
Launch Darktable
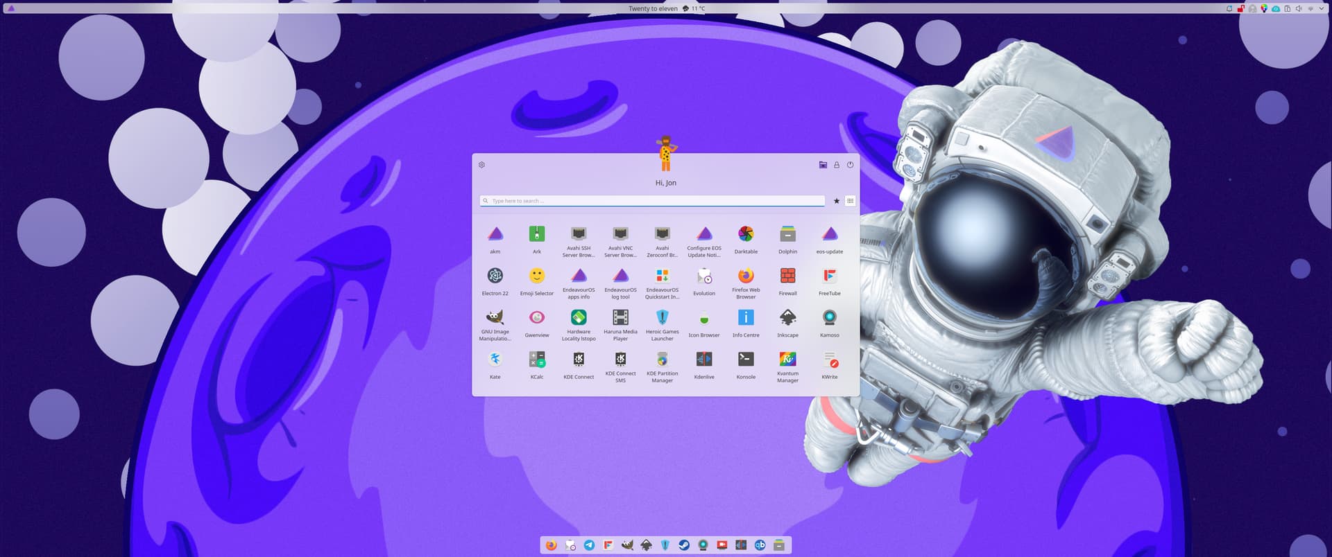point(746,239)
